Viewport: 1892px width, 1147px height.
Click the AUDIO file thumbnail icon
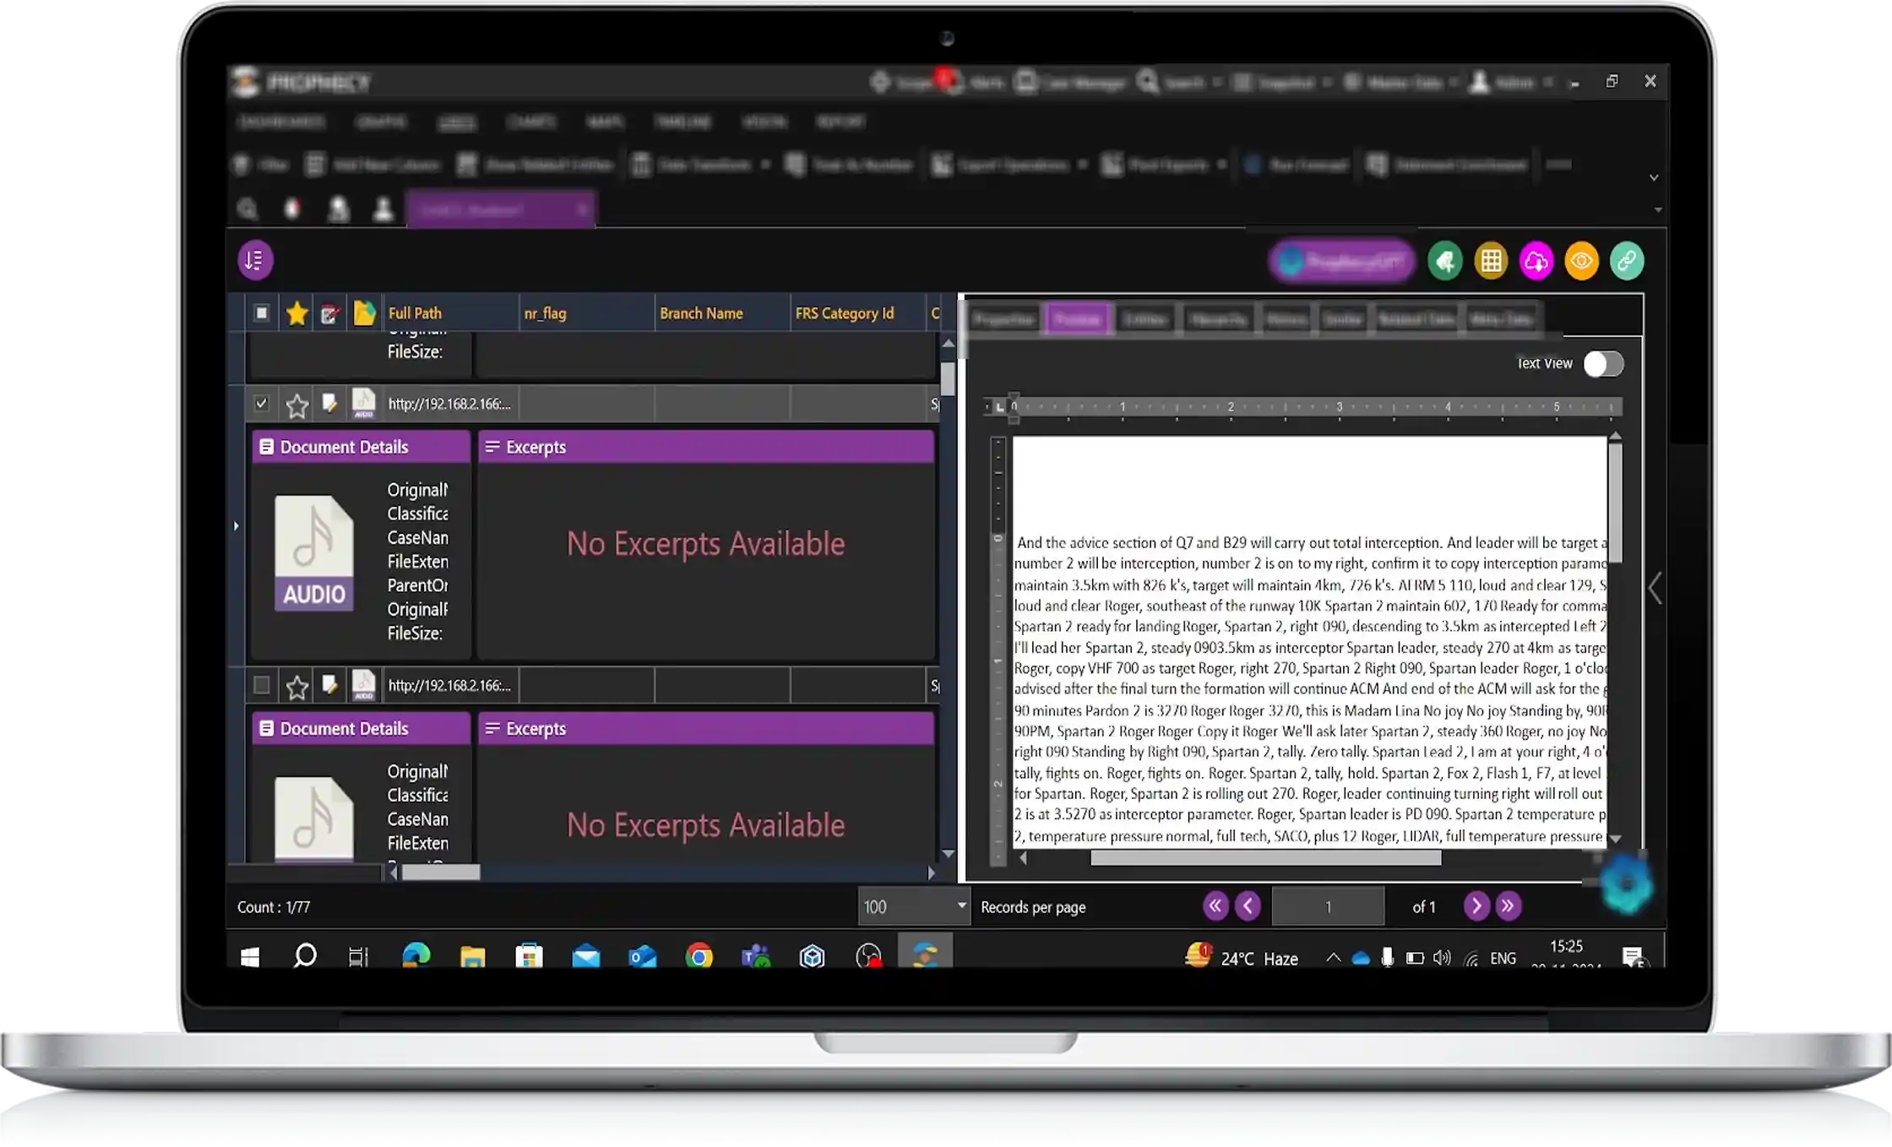click(x=314, y=553)
